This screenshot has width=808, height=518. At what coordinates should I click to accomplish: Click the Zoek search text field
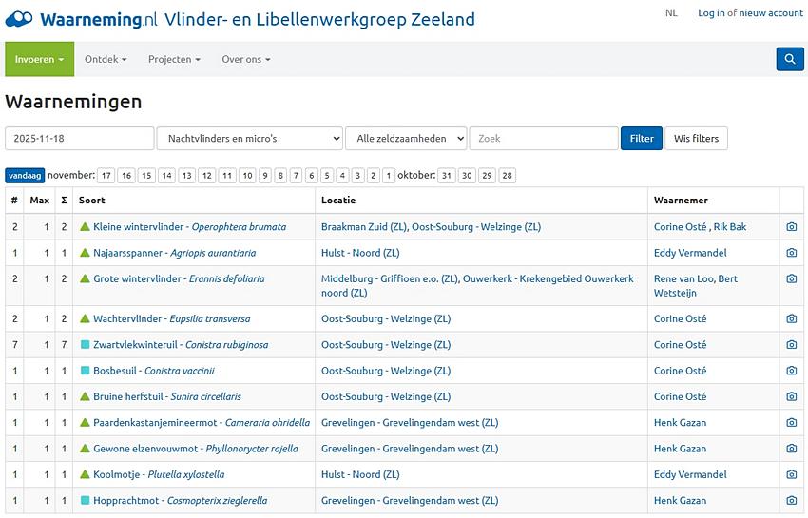(x=544, y=138)
